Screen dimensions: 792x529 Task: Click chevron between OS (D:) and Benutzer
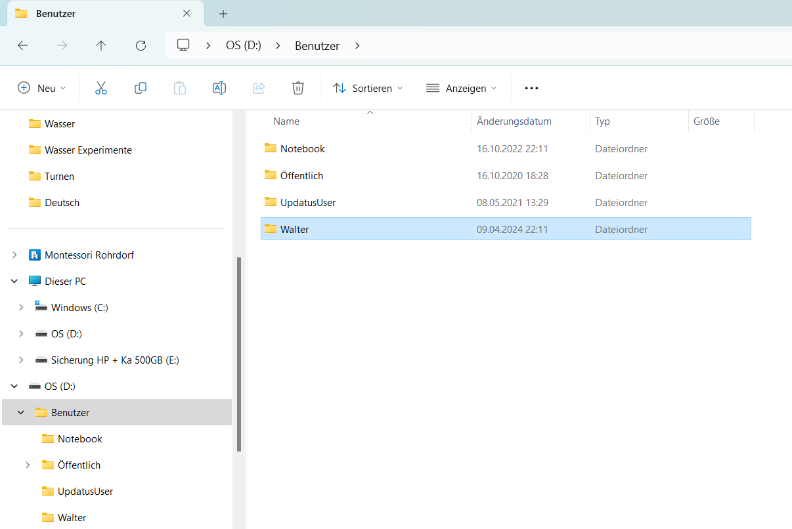(278, 45)
